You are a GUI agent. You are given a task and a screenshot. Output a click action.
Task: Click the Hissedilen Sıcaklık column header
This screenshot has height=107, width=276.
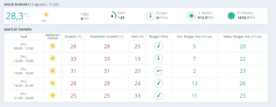[x=107, y=37]
